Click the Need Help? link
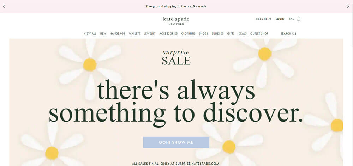Screen dimensions: 353x166 pos(264,19)
